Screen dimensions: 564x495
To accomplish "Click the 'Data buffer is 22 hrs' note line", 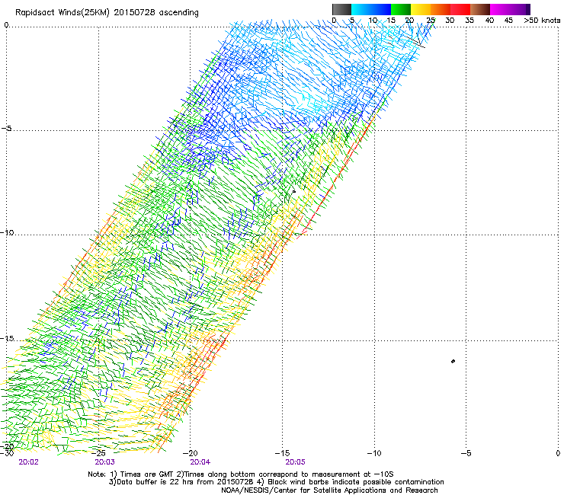I will point(276,482).
